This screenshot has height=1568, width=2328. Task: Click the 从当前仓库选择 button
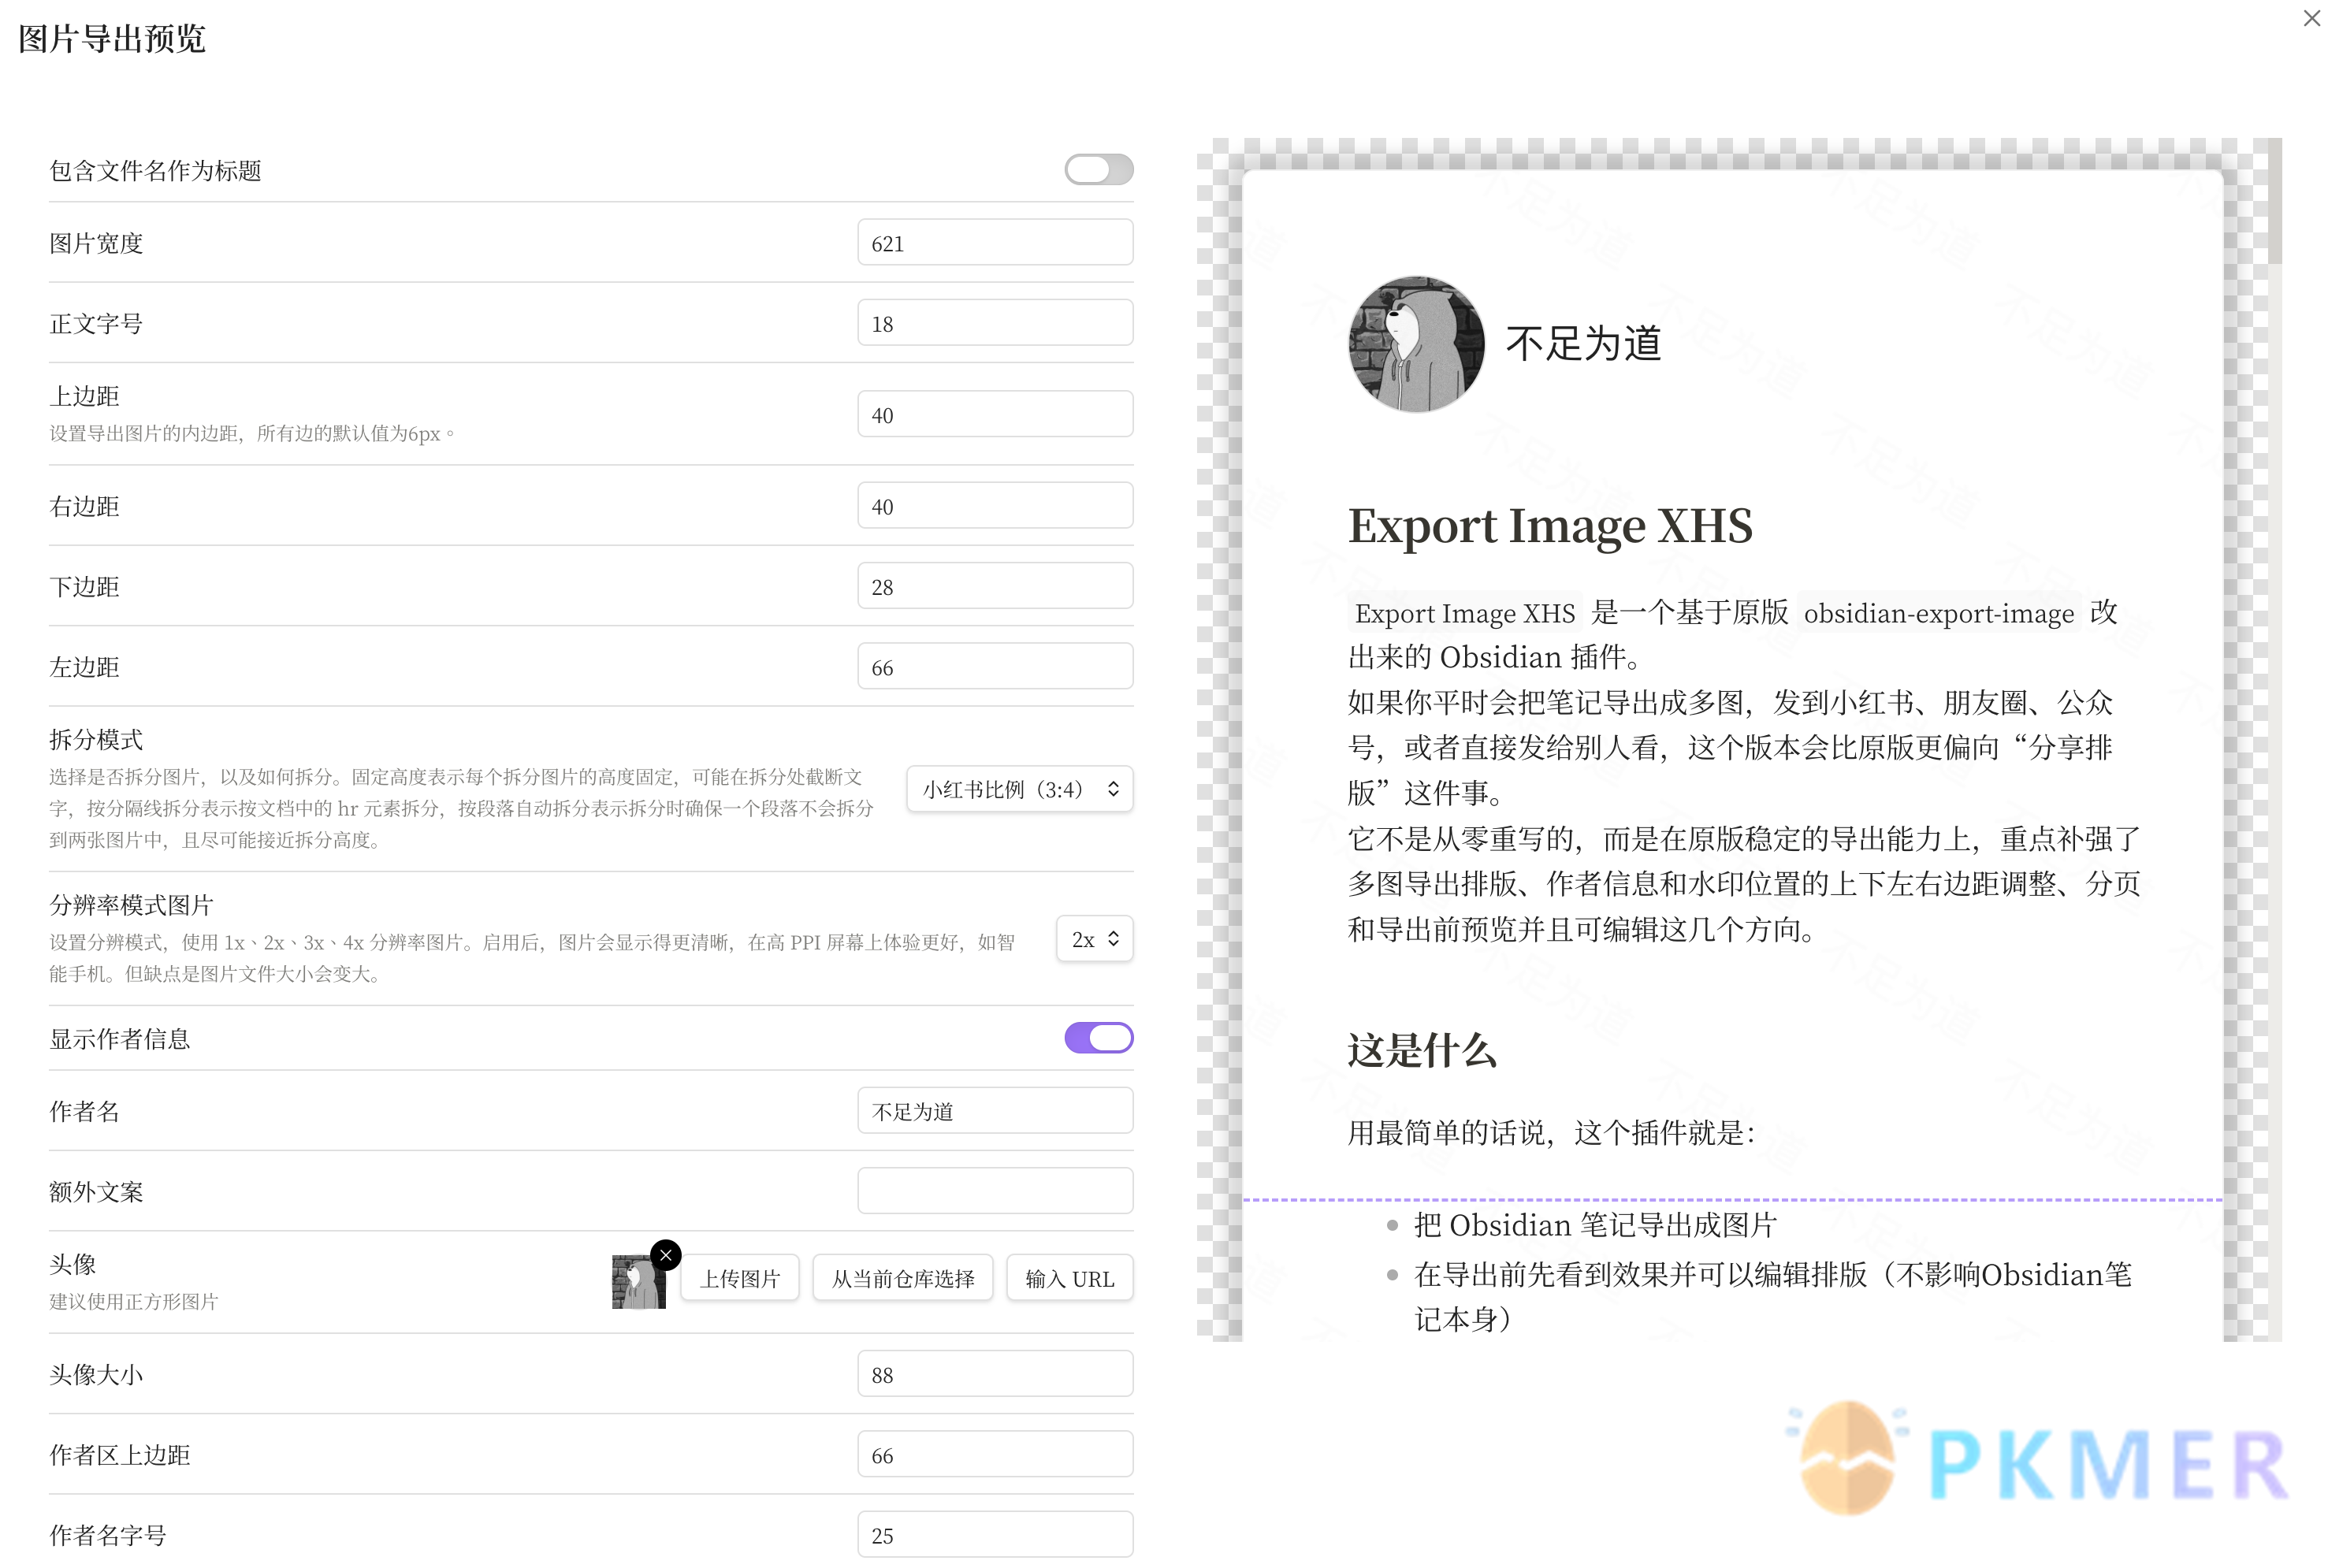point(902,1278)
